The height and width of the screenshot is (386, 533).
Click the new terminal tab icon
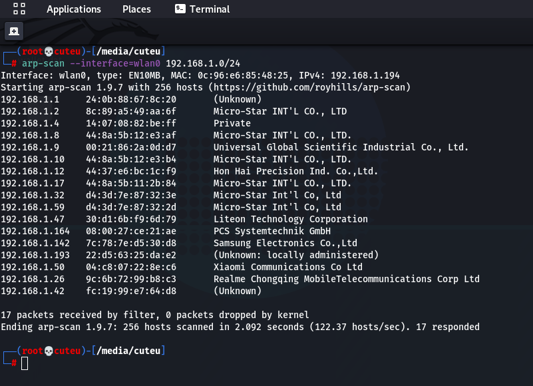[x=14, y=31]
